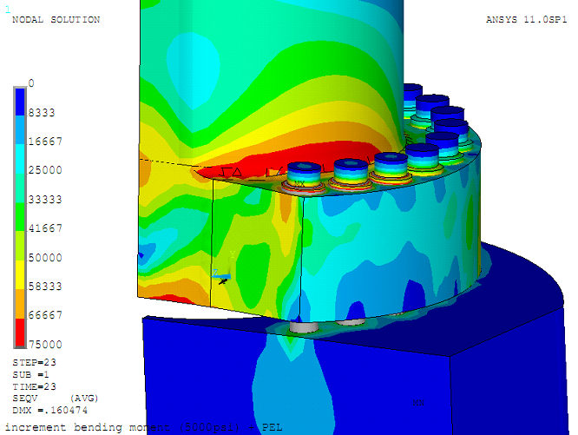Click the legend value 75000

tap(45, 345)
